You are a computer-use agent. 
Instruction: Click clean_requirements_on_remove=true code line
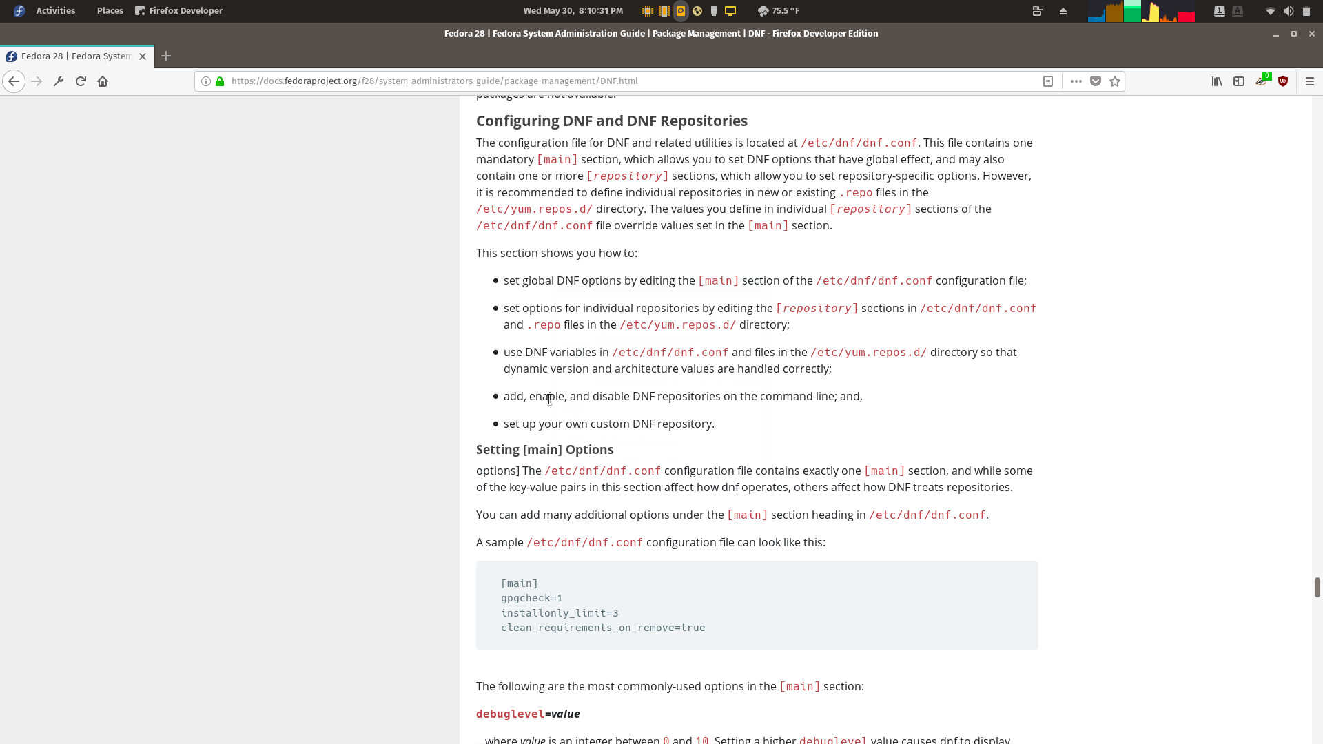tap(603, 628)
